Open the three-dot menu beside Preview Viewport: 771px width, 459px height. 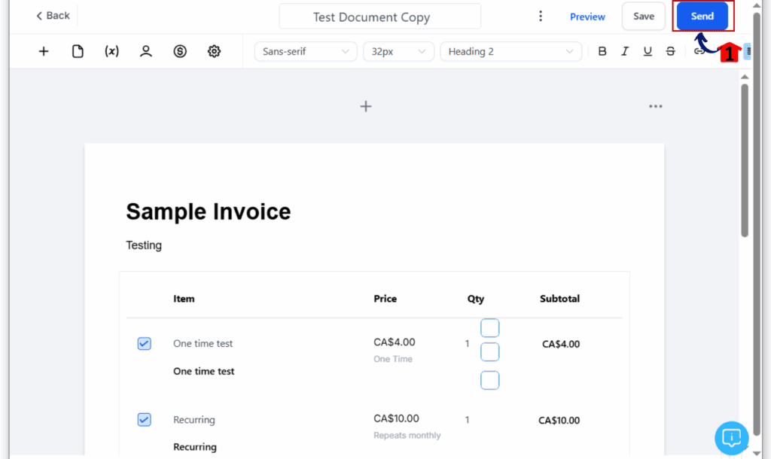point(541,17)
